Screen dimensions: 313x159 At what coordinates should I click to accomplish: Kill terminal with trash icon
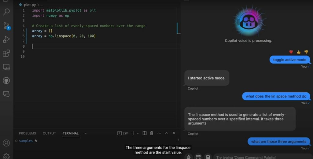(152, 133)
